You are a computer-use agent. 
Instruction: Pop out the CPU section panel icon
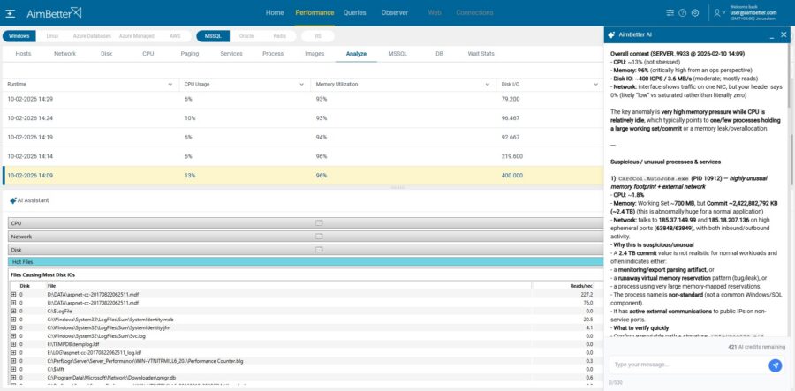pyautogui.click(x=320, y=224)
